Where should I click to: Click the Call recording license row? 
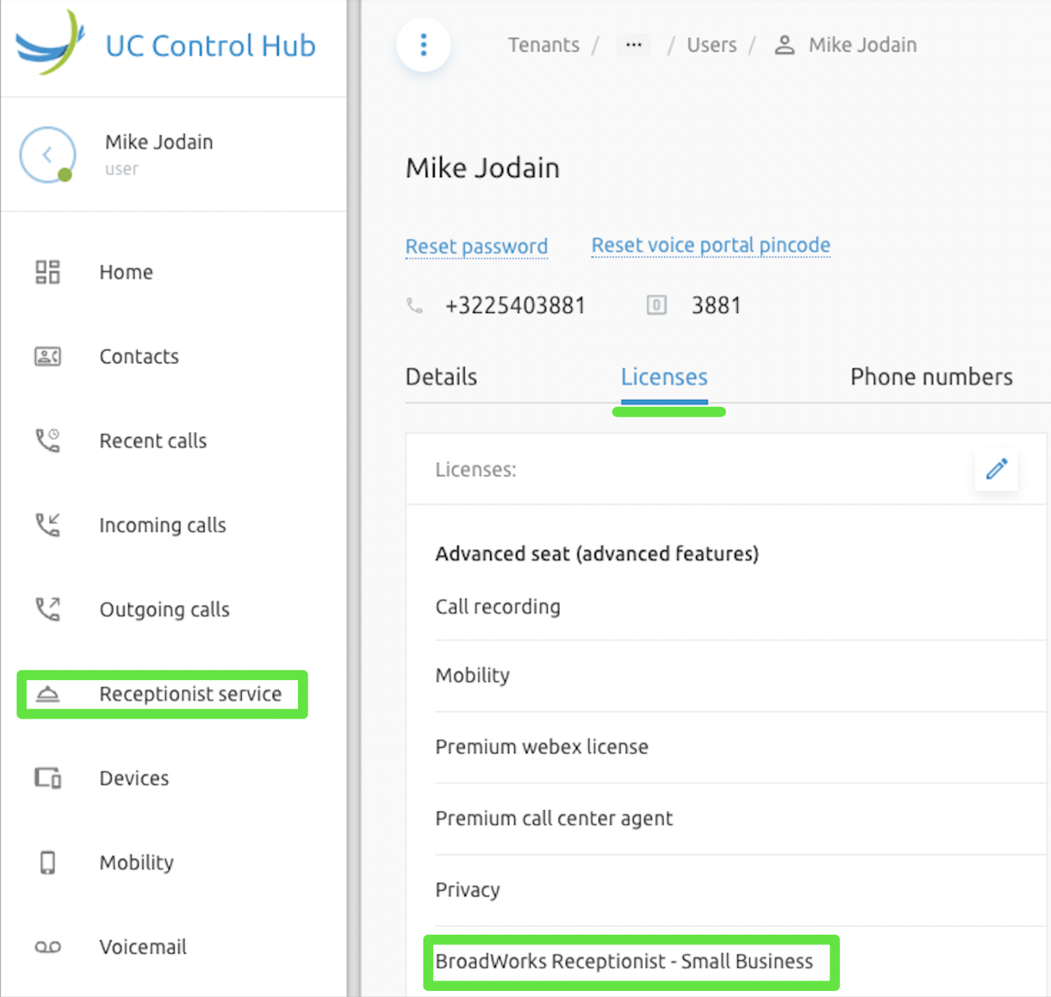click(741, 607)
